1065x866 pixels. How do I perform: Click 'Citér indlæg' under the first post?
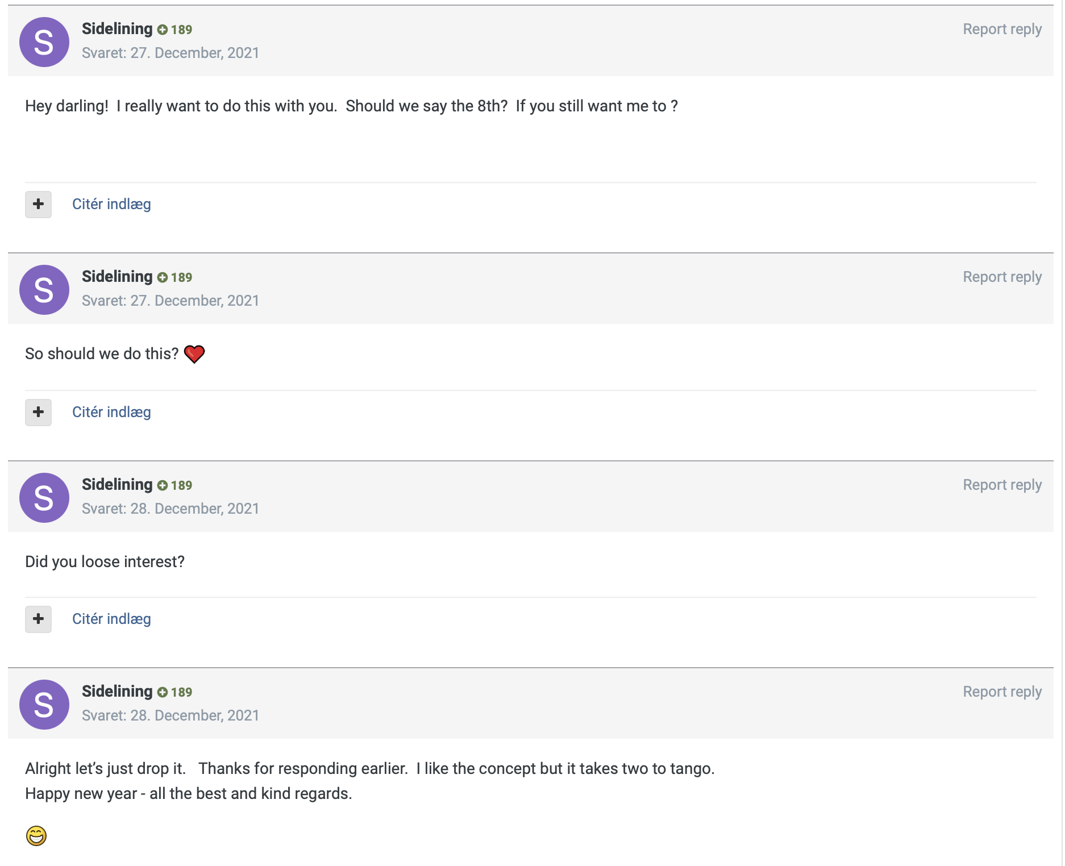point(111,204)
